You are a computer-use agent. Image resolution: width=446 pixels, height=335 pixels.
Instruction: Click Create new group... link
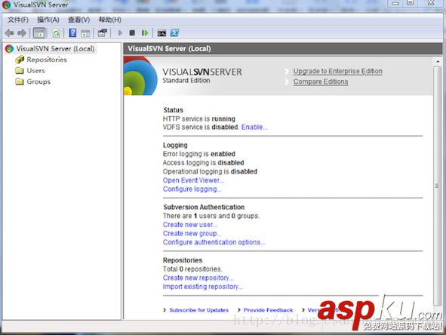click(192, 233)
